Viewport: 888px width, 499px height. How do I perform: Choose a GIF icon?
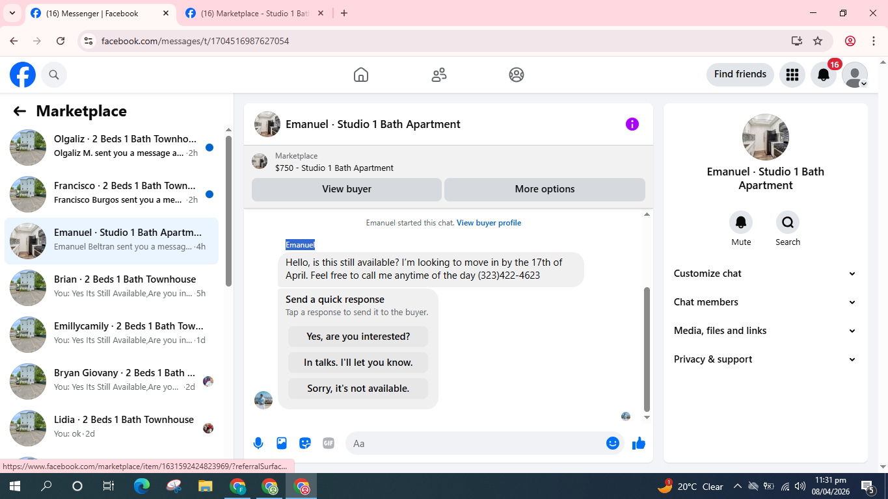(329, 443)
